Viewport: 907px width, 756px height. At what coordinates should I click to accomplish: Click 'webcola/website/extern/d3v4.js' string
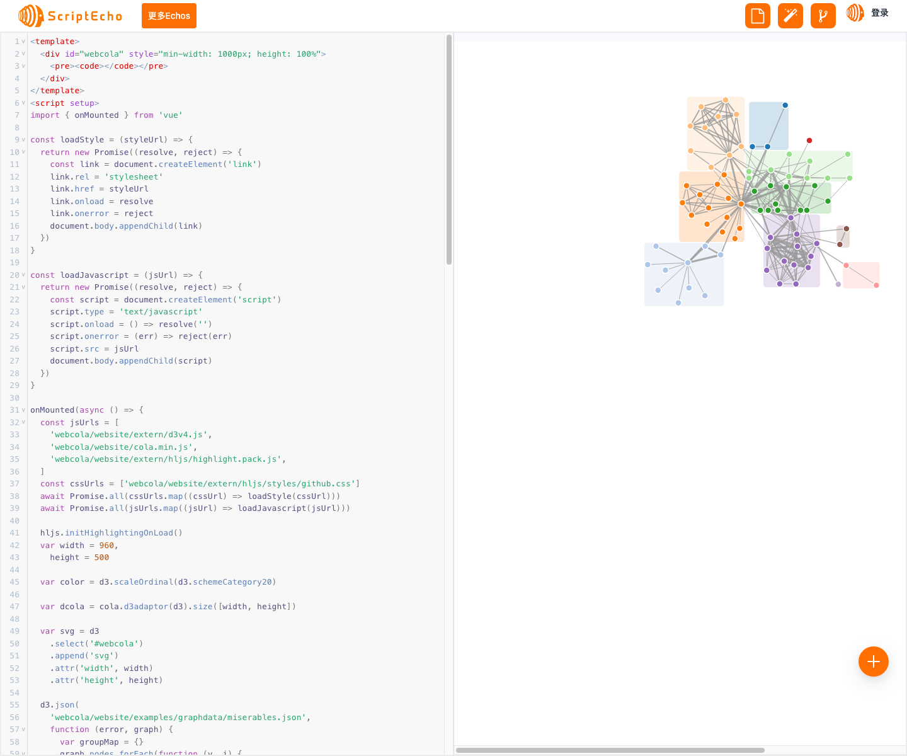(x=129, y=435)
